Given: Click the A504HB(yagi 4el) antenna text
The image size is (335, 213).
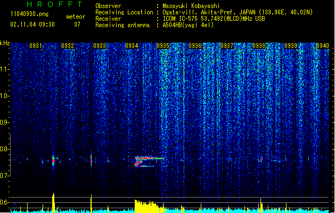Looking at the screenshot, I should (x=188, y=25).
